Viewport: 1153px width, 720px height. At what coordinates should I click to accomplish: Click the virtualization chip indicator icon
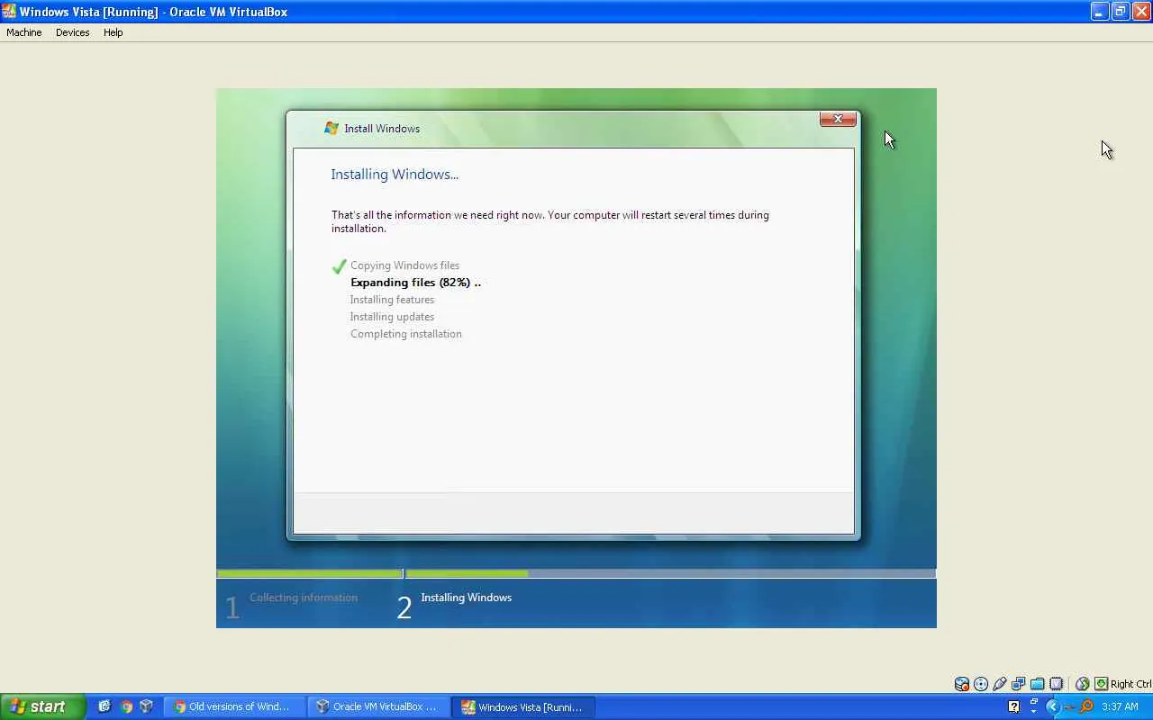point(1057,684)
